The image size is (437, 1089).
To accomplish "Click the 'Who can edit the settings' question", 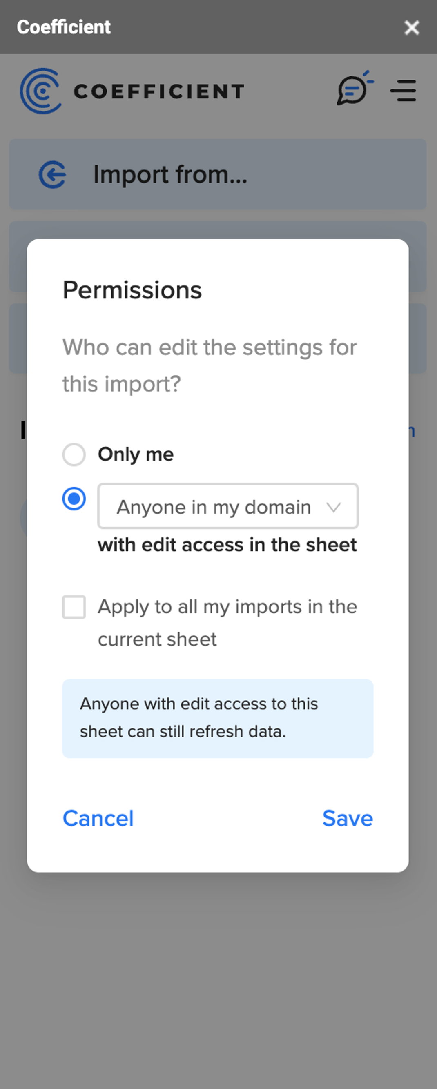I will coord(210,365).
